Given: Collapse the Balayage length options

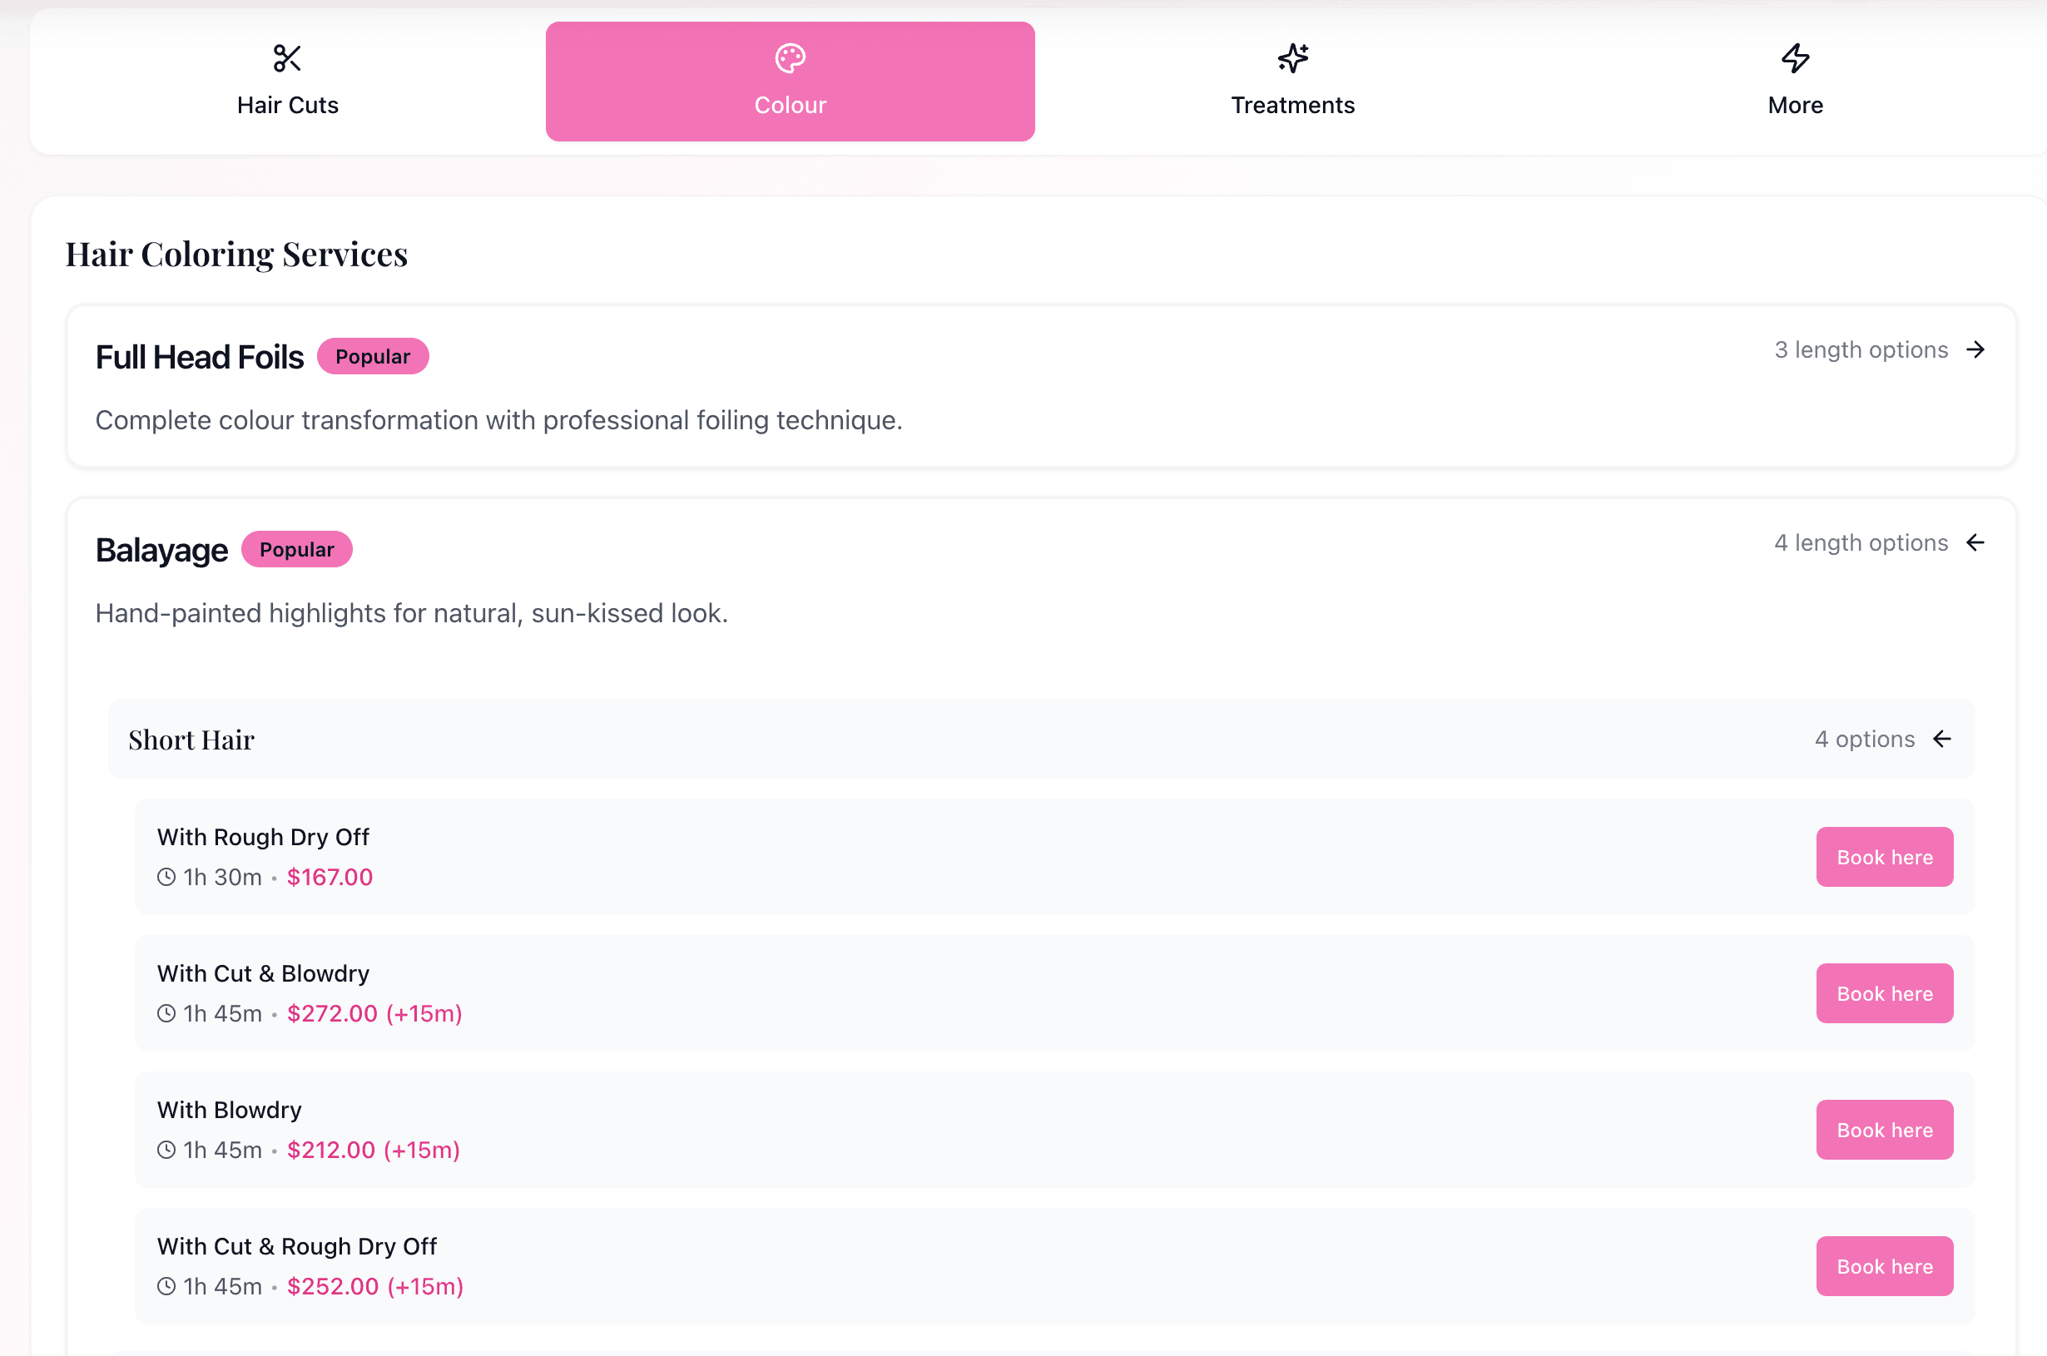Looking at the screenshot, I should click(x=1876, y=542).
